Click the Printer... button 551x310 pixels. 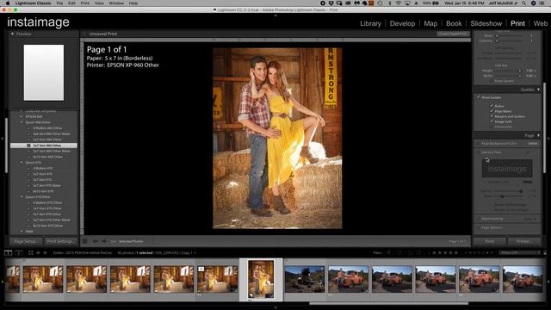[523, 241]
